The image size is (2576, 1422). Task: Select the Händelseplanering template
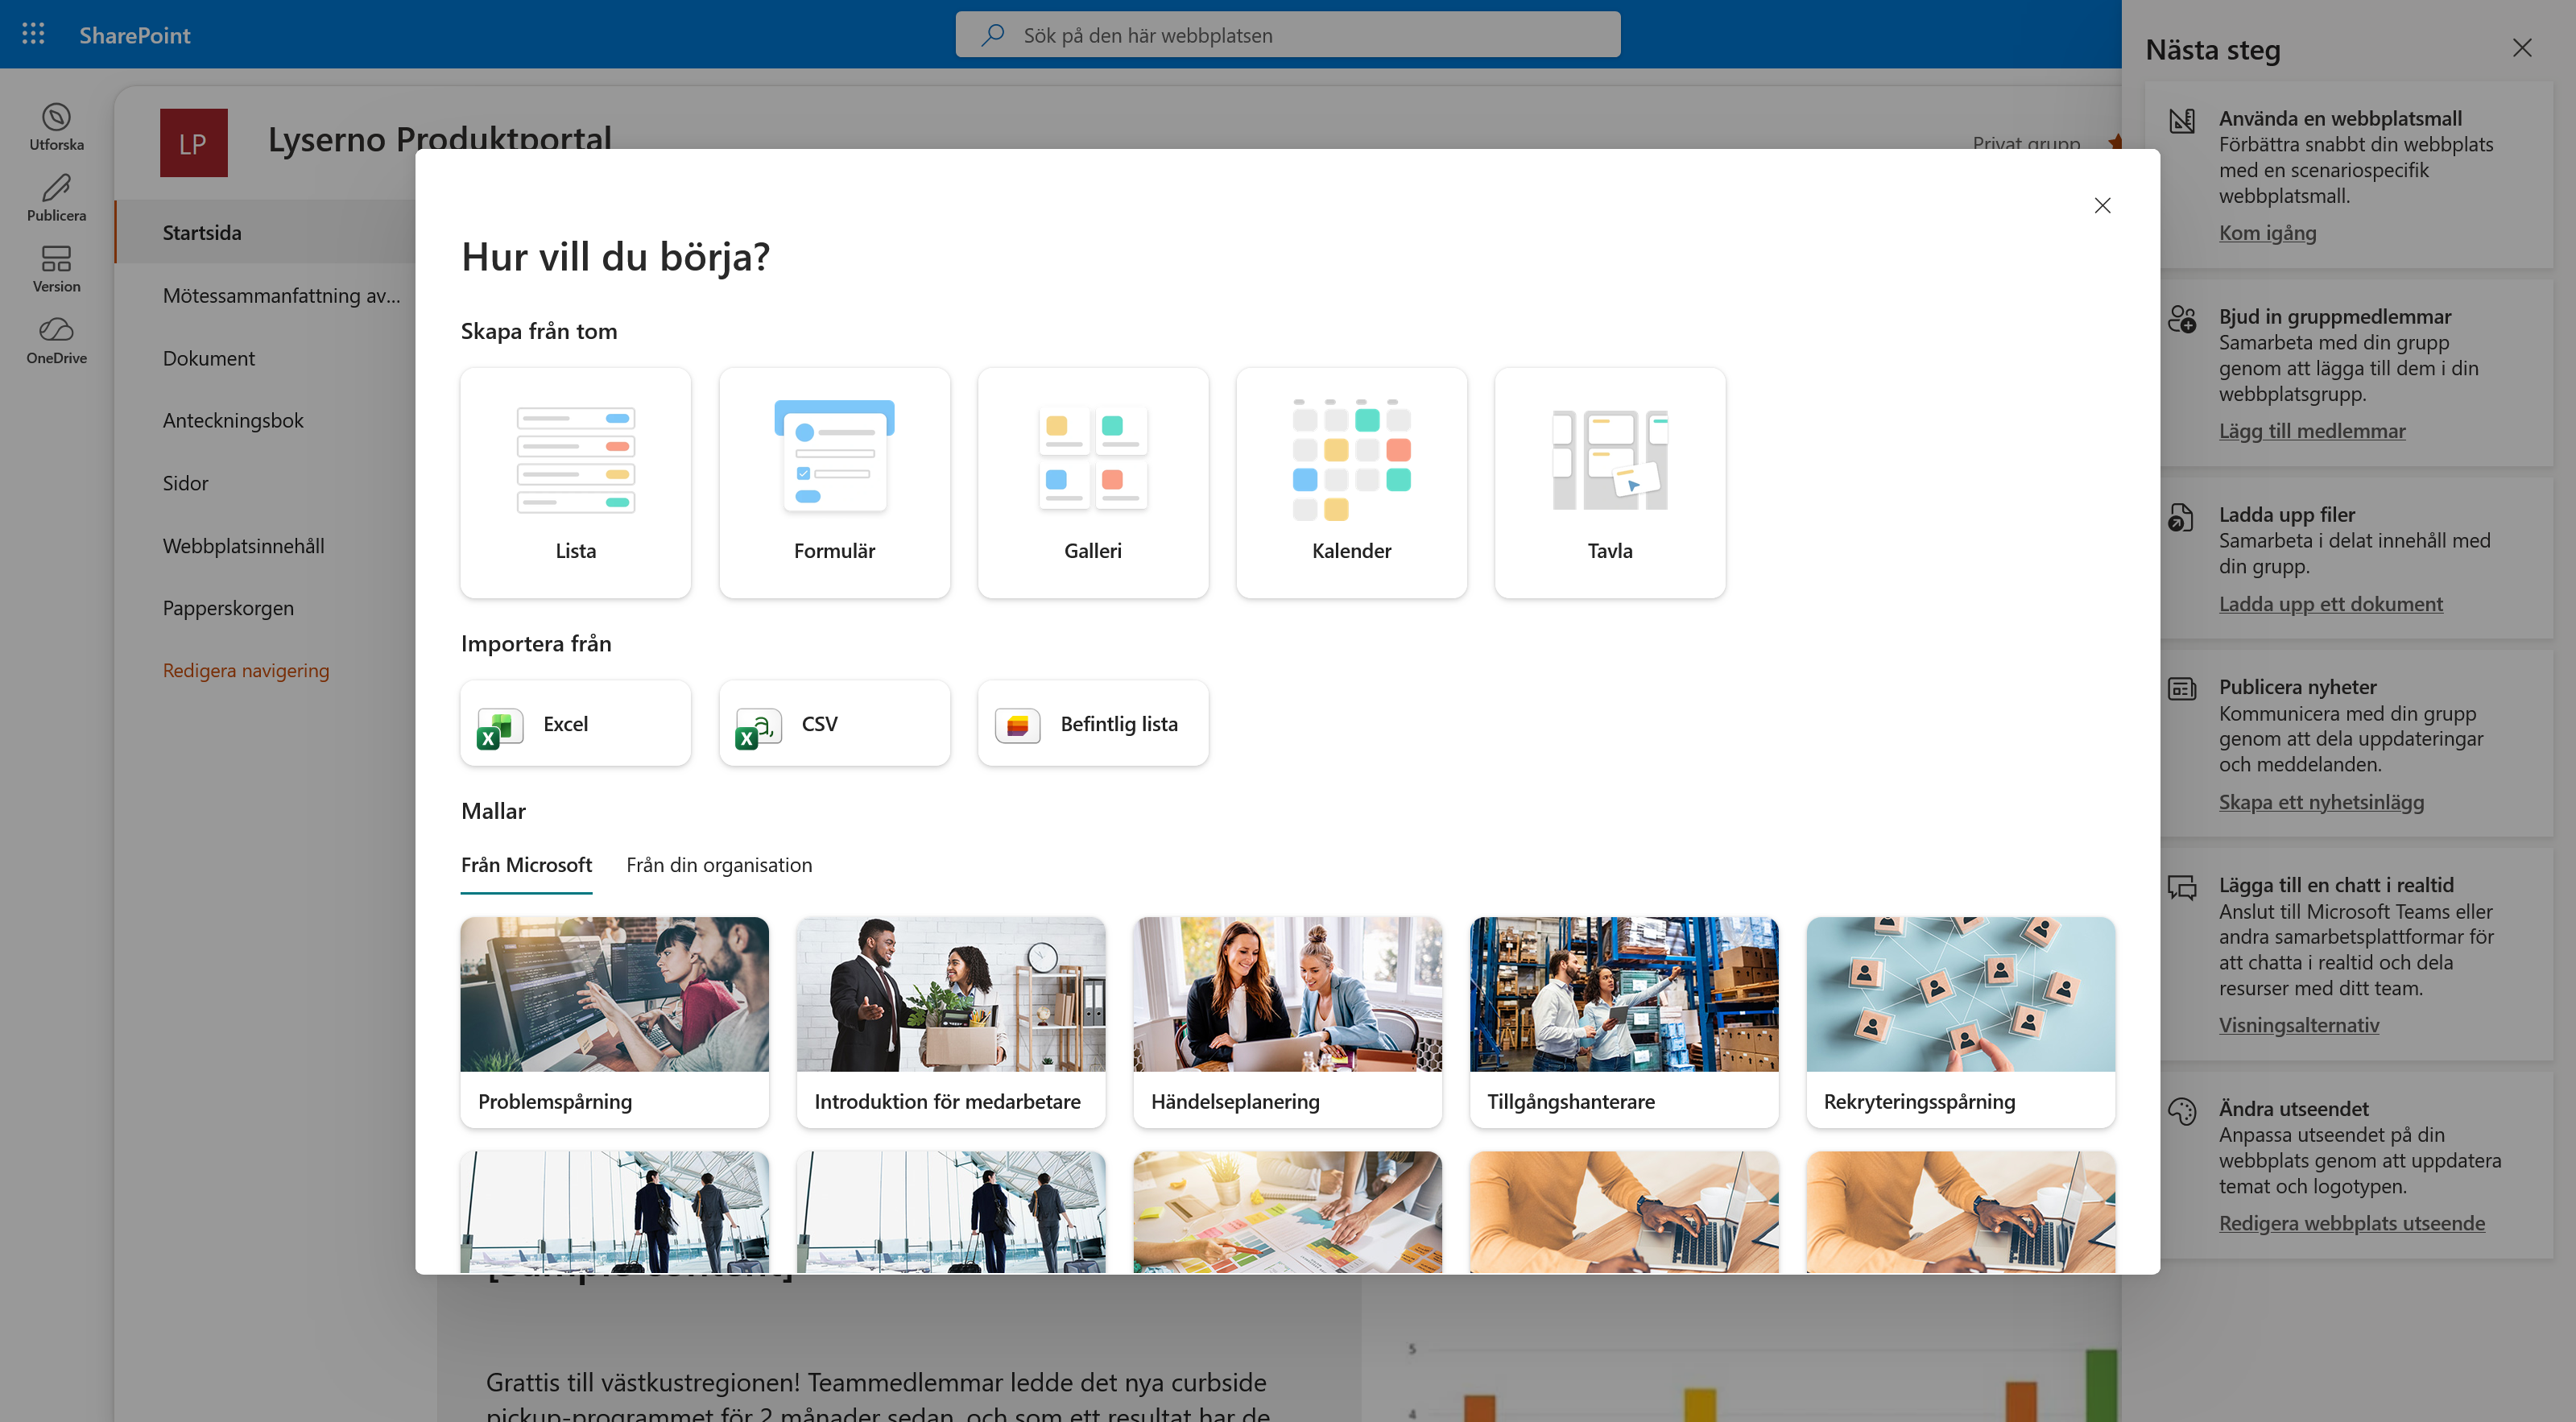pyautogui.click(x=1287, y=1022)
